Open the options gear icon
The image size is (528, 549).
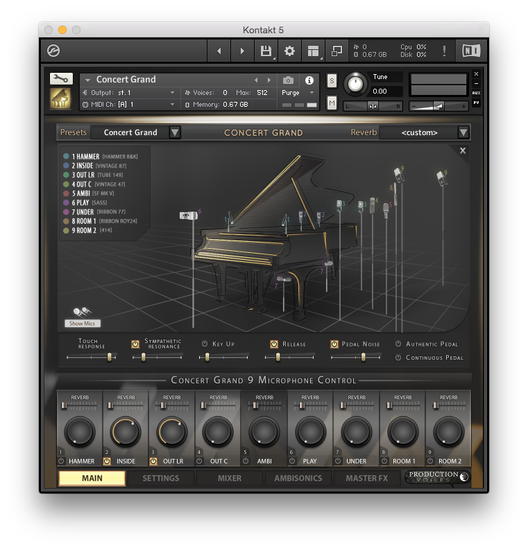(289, 51)
